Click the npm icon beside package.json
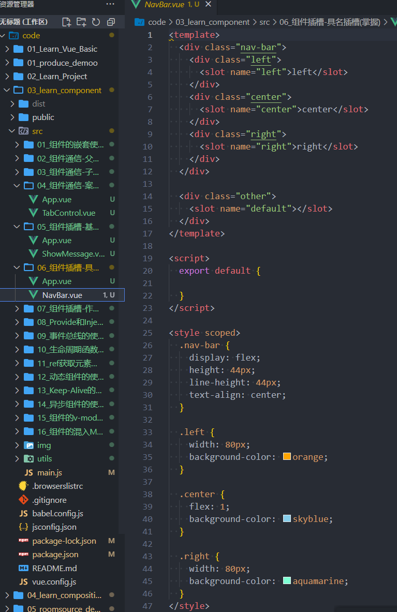The image size is (397, 612). [x=23, y=554]
